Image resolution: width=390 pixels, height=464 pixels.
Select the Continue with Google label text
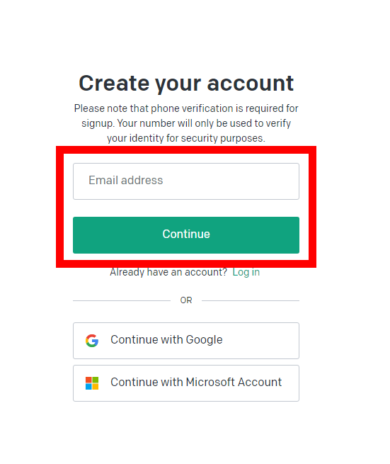(x=166, y=340)
